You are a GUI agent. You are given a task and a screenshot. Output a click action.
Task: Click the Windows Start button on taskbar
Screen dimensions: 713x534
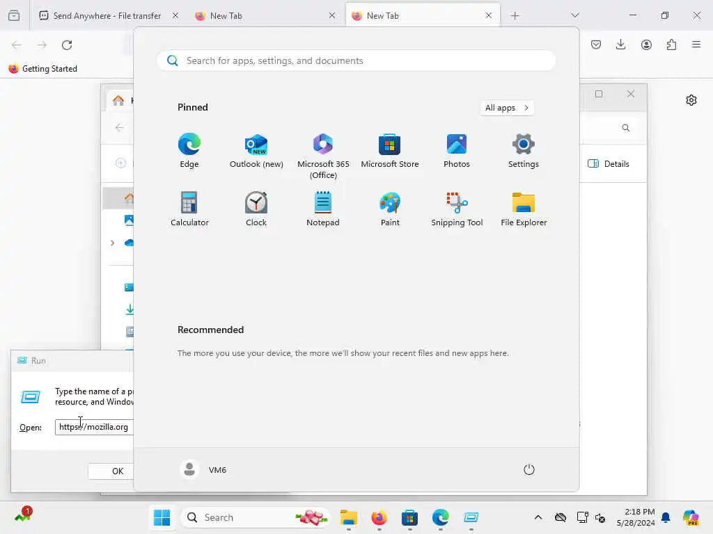click(x=162, y=517)
